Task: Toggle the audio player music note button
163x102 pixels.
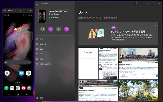Action: pos(67,29)
